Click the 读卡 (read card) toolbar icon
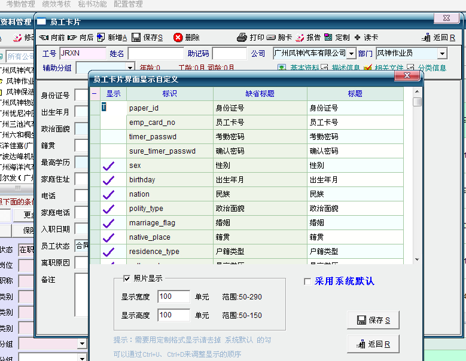This screenshot has height=361, width=466. click(357, 38)
